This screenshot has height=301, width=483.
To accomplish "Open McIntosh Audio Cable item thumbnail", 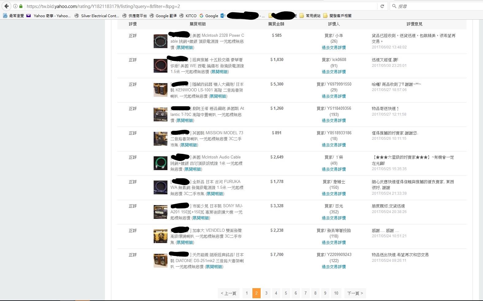I will click(160, 163).
